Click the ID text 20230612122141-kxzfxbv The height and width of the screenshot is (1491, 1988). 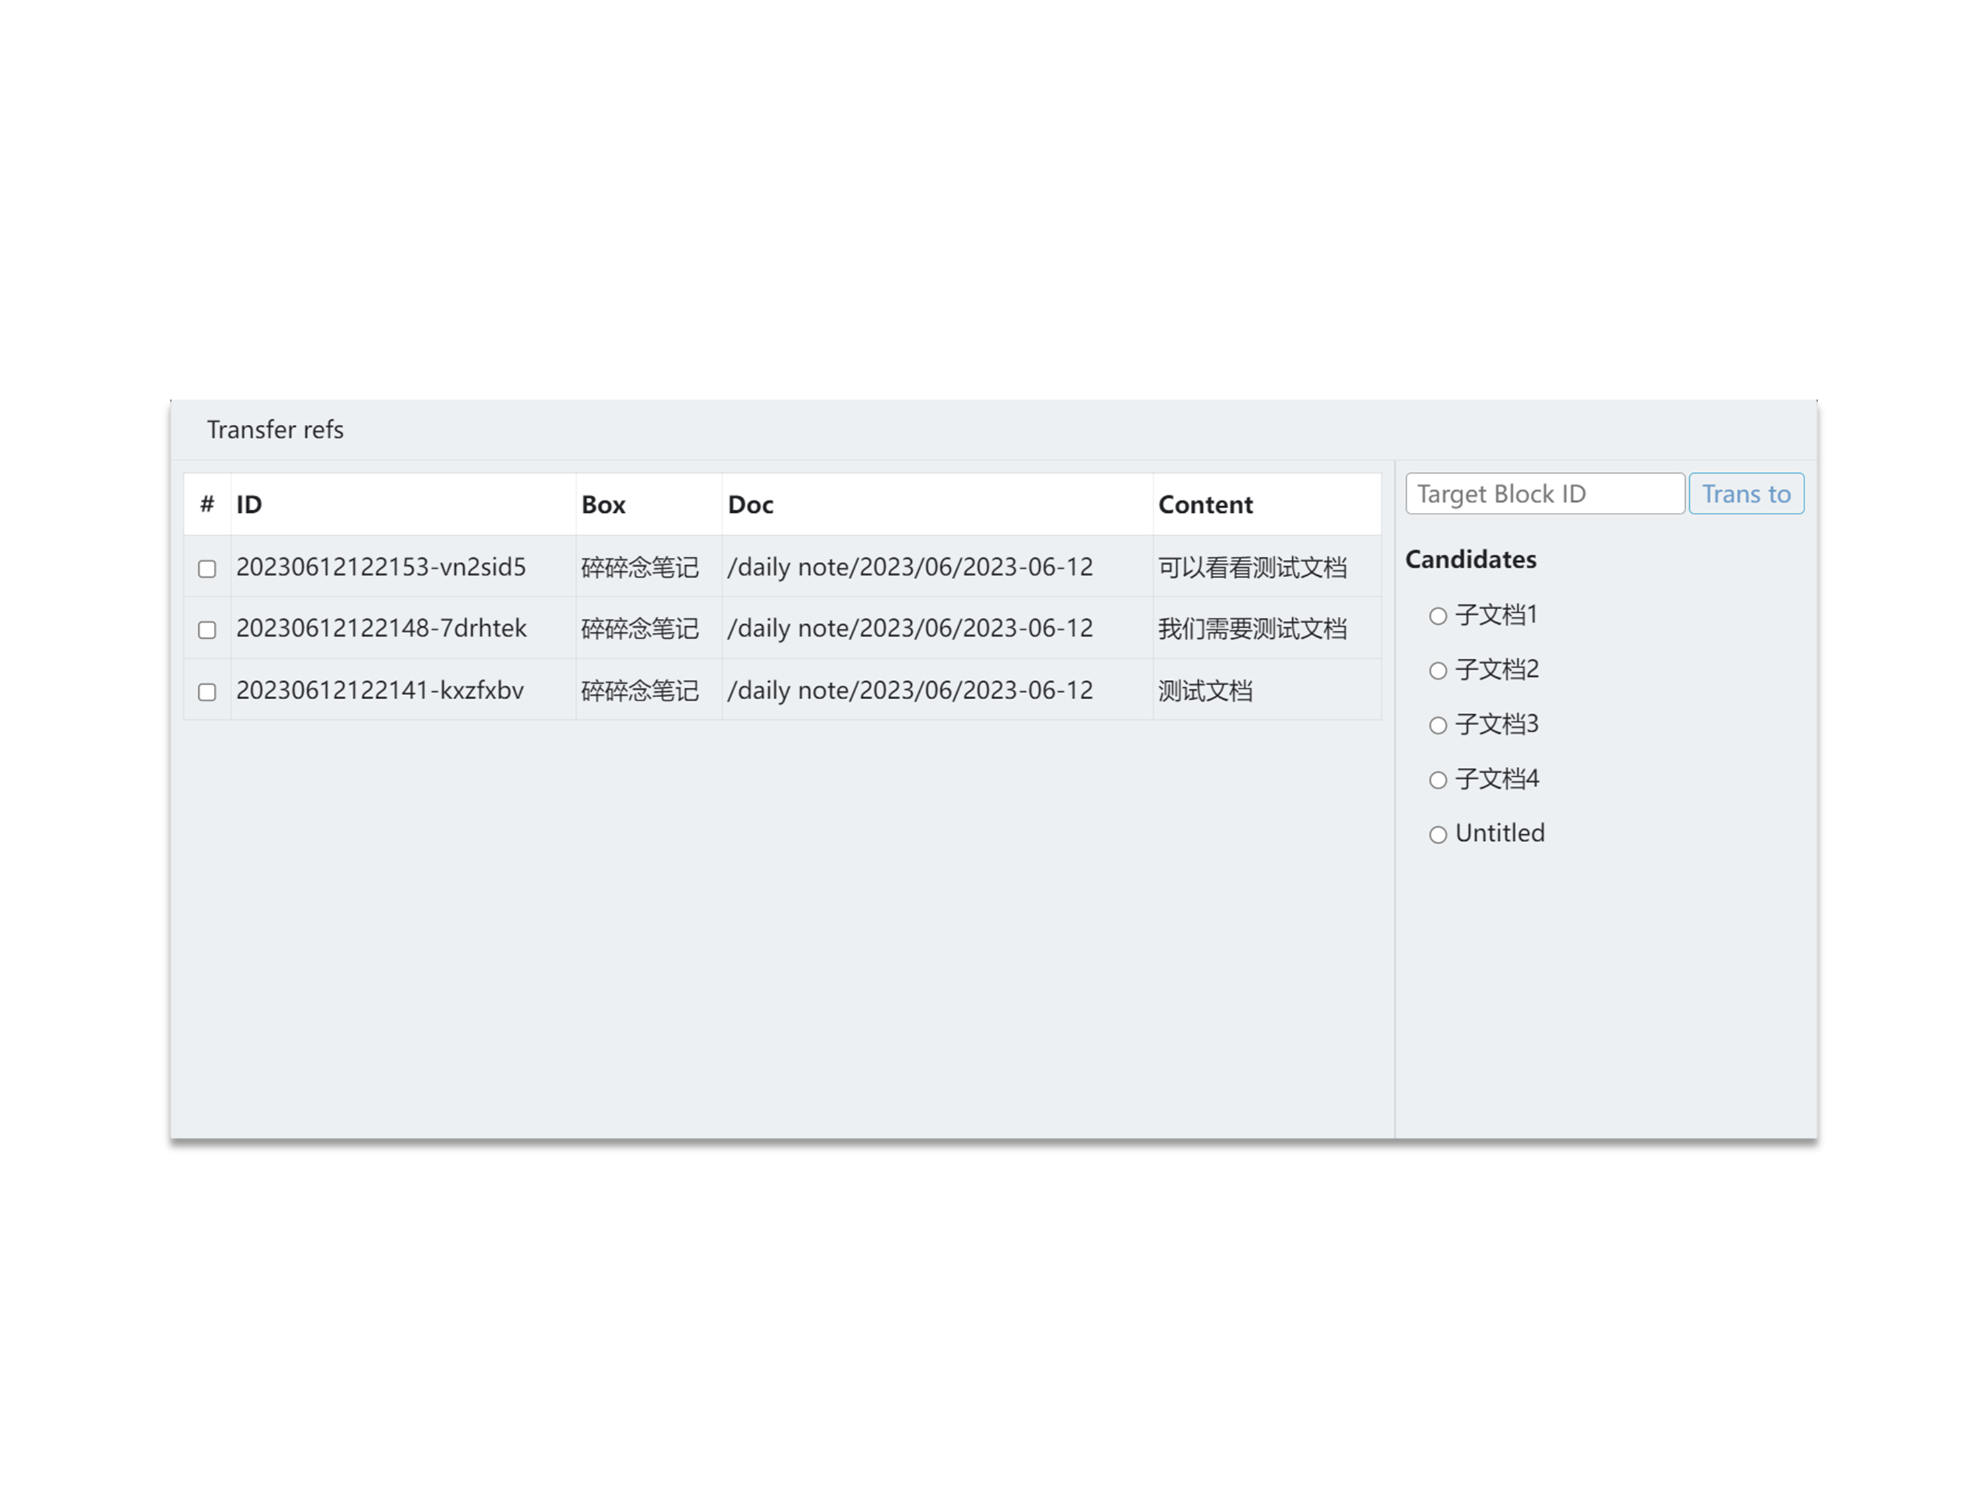(x=379, y=691)
